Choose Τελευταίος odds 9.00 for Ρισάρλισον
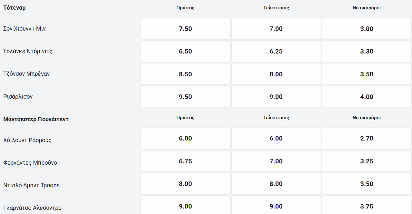The width and height of the screenshot is (412, 214). coord(276,97)
